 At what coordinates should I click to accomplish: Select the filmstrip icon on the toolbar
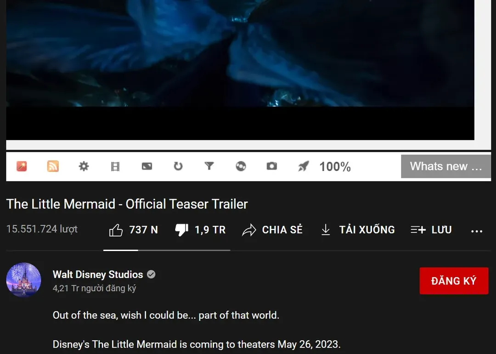(x=115, y=166)
